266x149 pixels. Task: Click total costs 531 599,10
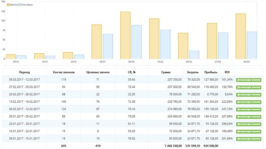coord(192,146)
